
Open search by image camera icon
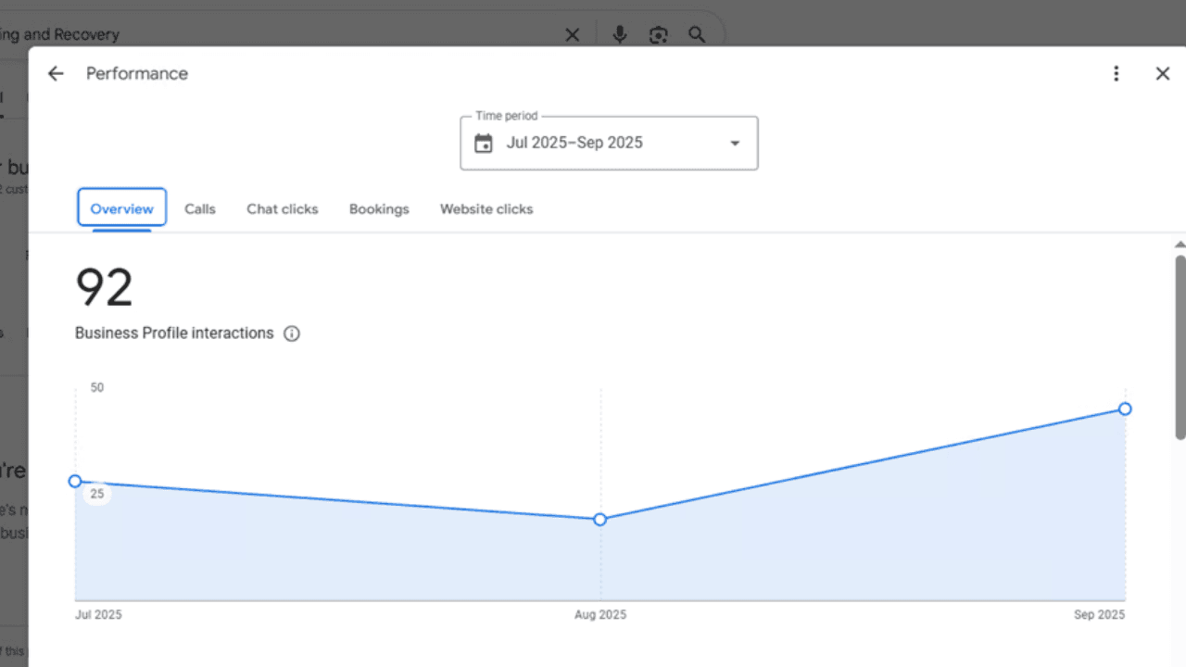click(658, 35)
